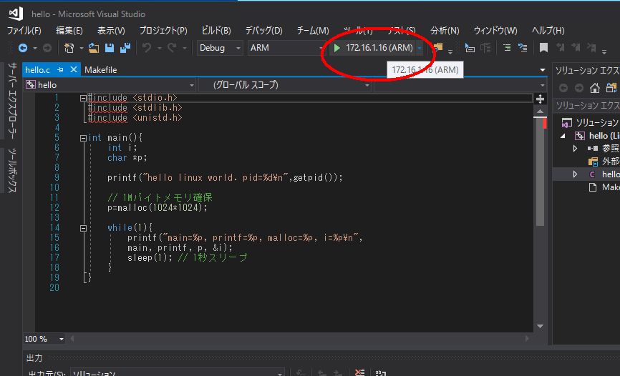Click the vertical scrollbar thumb in editor
This screenshot has height=376, width=620.
(540, 171)
